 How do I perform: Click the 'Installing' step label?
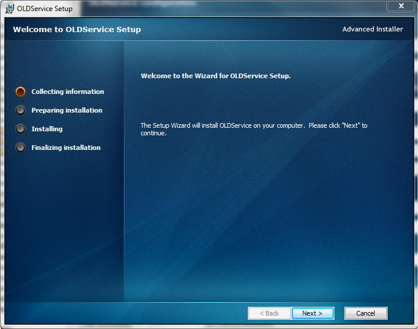tap(47, 129)
